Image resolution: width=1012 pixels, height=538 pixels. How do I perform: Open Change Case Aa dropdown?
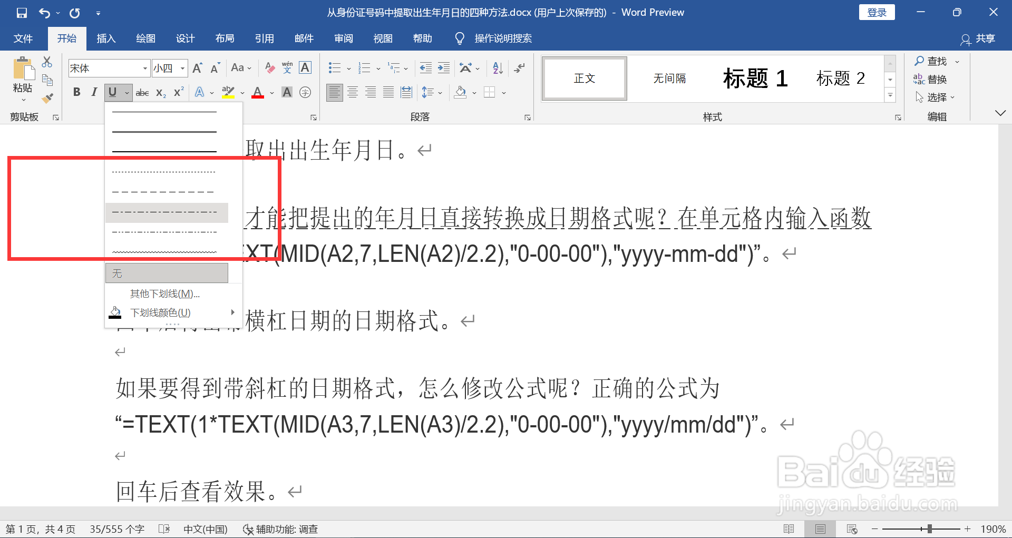pyautogui.click(x=241, y=68)
